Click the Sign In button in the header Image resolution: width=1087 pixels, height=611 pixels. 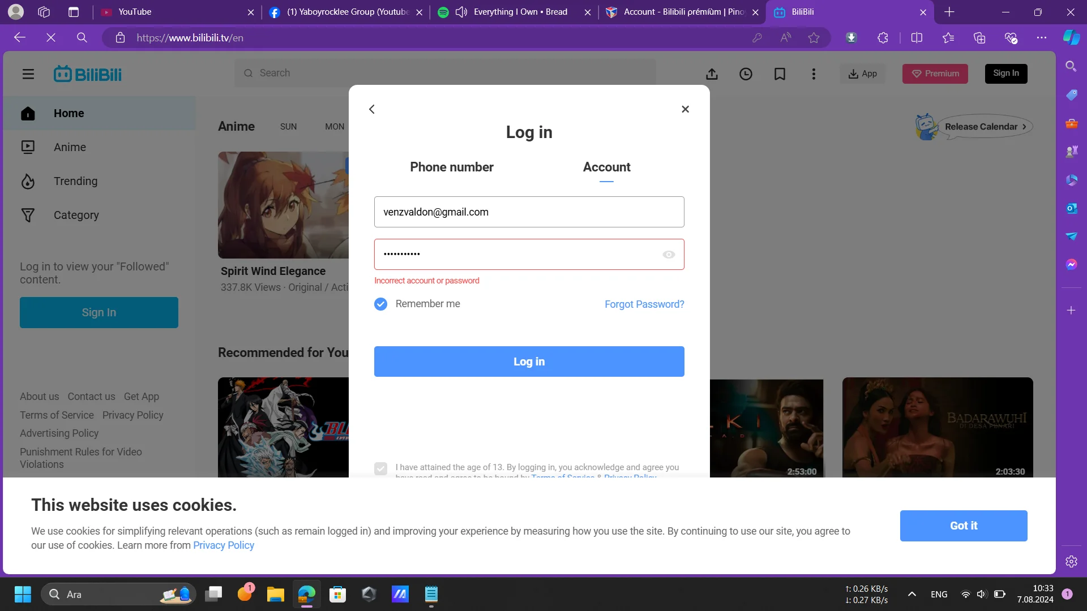[1005, 73]
